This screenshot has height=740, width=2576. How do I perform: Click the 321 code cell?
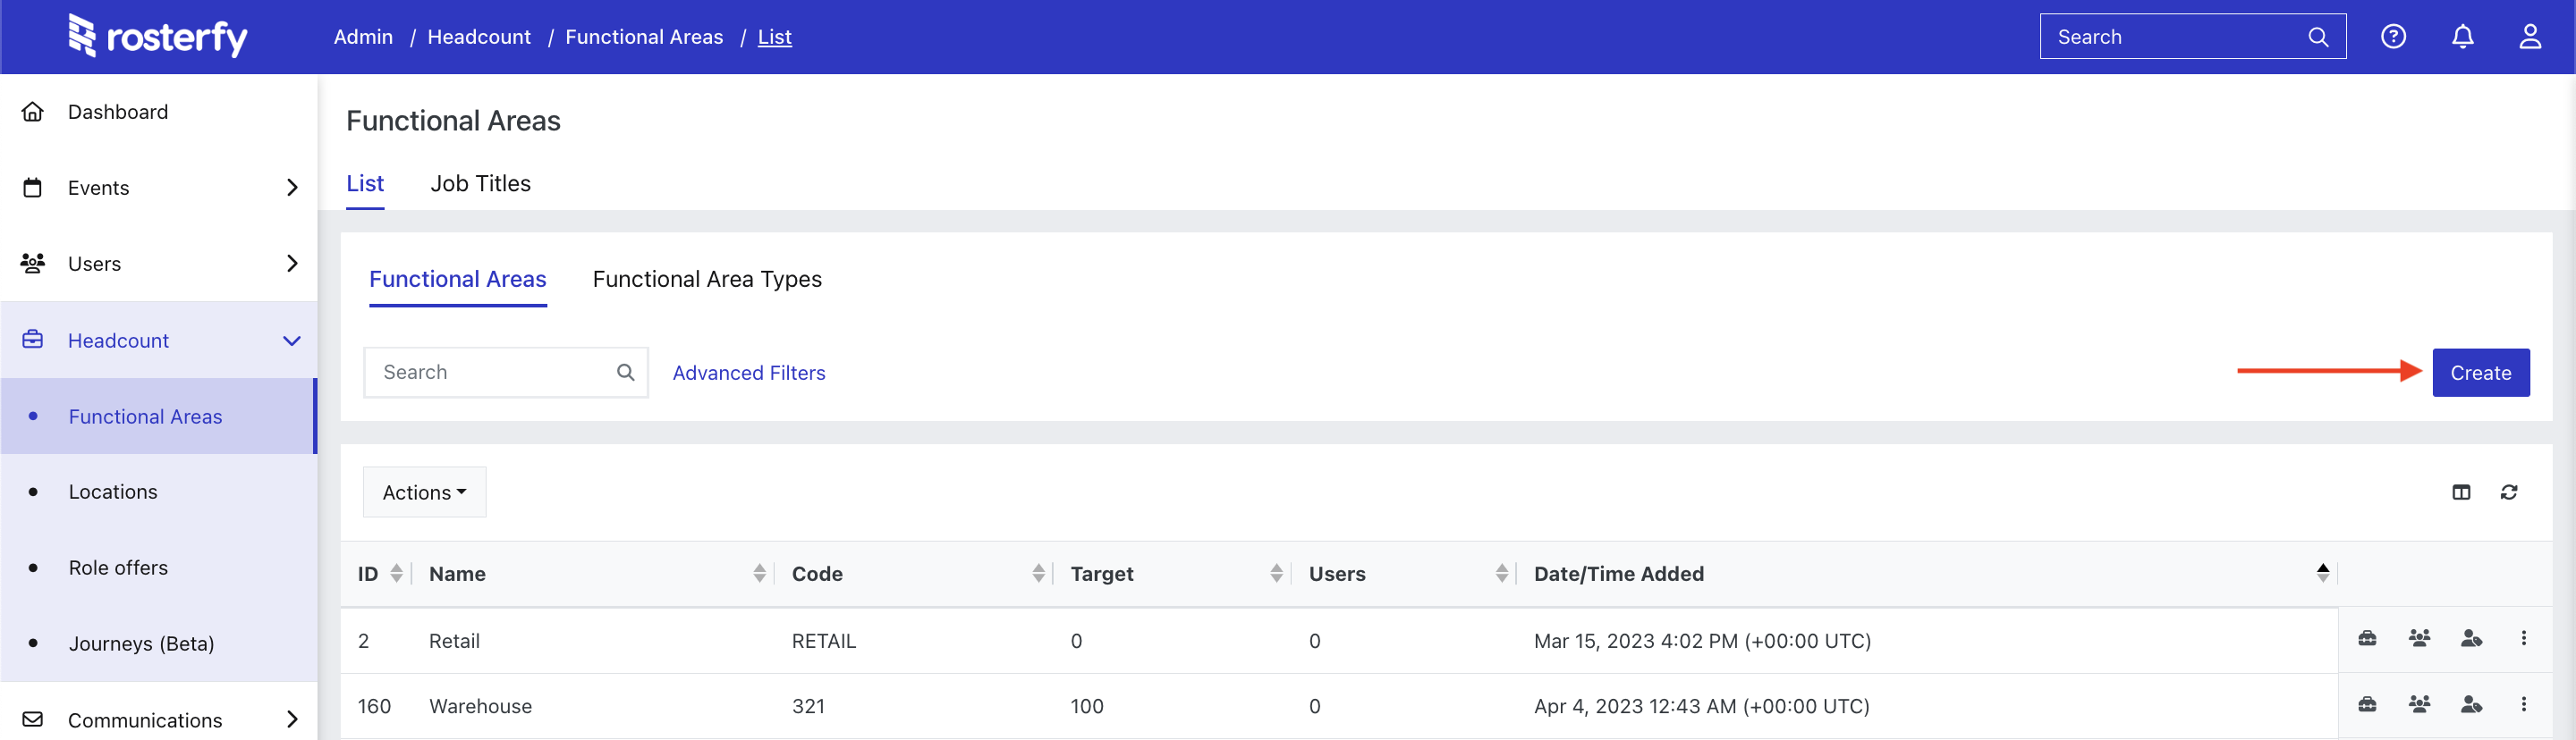808,706
